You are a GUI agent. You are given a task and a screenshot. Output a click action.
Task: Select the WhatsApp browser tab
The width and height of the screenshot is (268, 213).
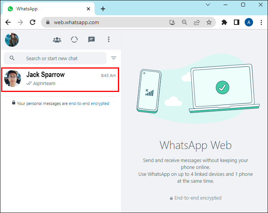click(48, 9)
